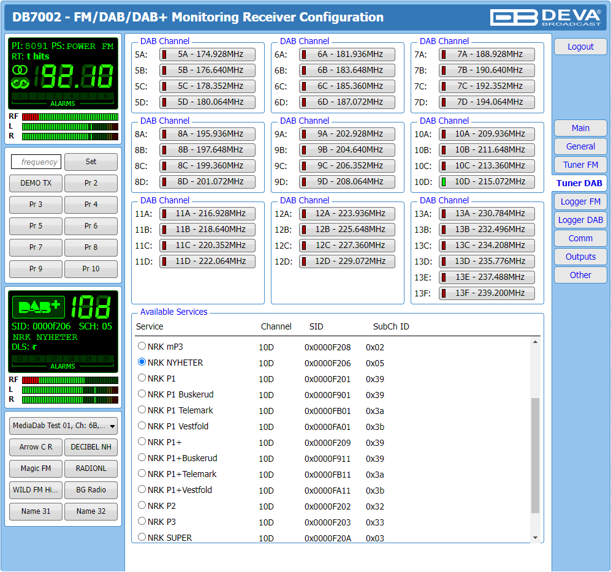Choose the NRK SUPER service radio button
Screen dimensions: 611x572
(x=142, y=537)
